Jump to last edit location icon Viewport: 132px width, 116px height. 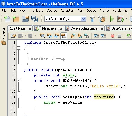(13, 36)
